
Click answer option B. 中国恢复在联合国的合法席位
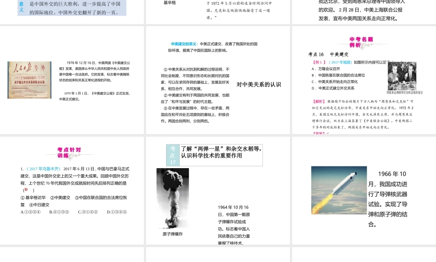point(338,75)
